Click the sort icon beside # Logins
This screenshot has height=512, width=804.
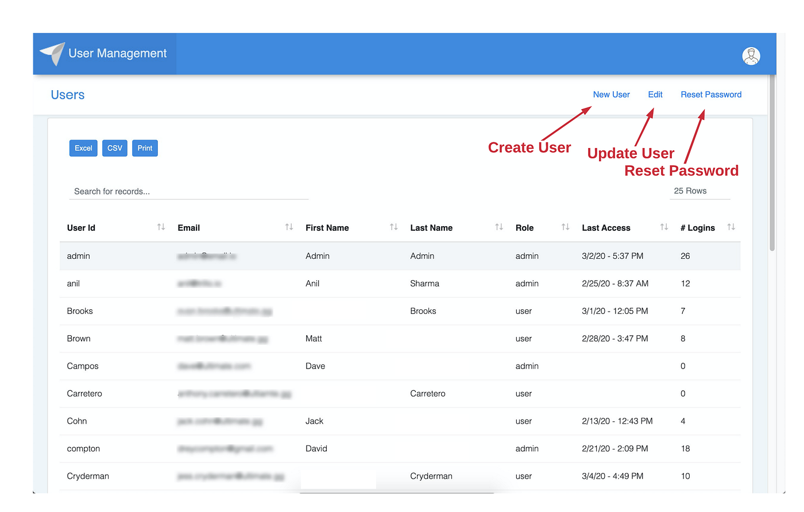pyautogui.click(x=731, y=227)
